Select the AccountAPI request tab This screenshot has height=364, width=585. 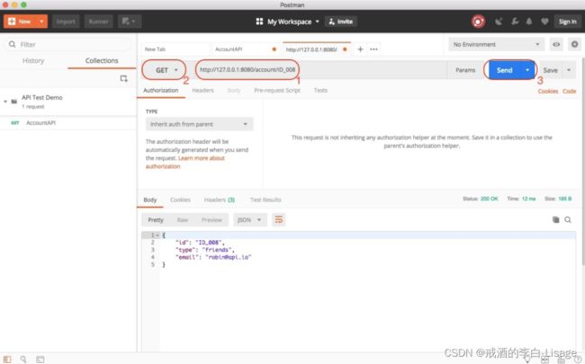247,49
